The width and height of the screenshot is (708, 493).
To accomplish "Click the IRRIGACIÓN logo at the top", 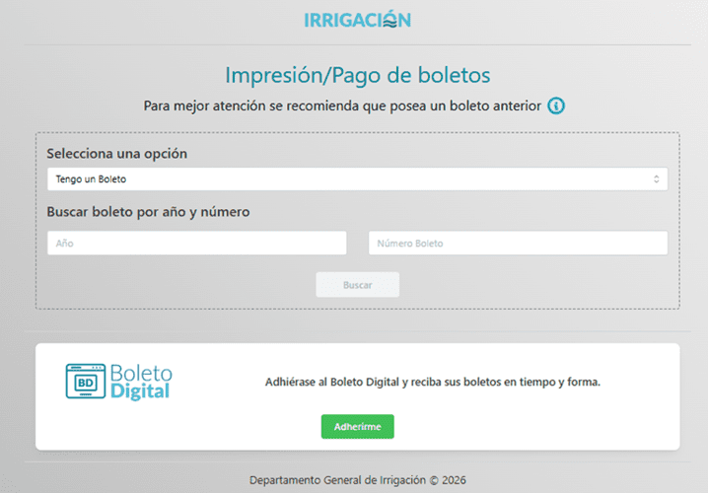I will 356,20.
